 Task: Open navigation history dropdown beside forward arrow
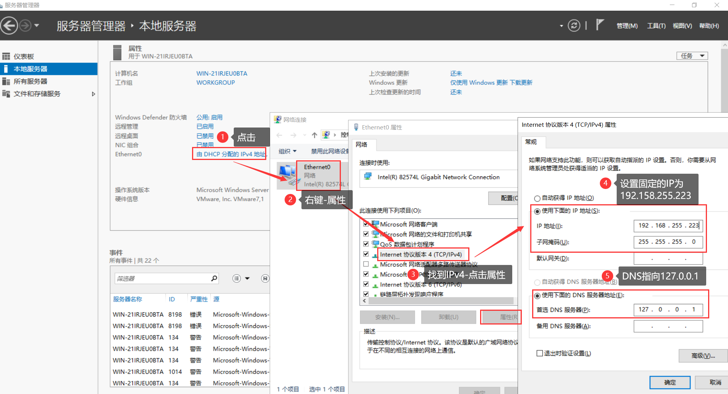tap(37, 26)
